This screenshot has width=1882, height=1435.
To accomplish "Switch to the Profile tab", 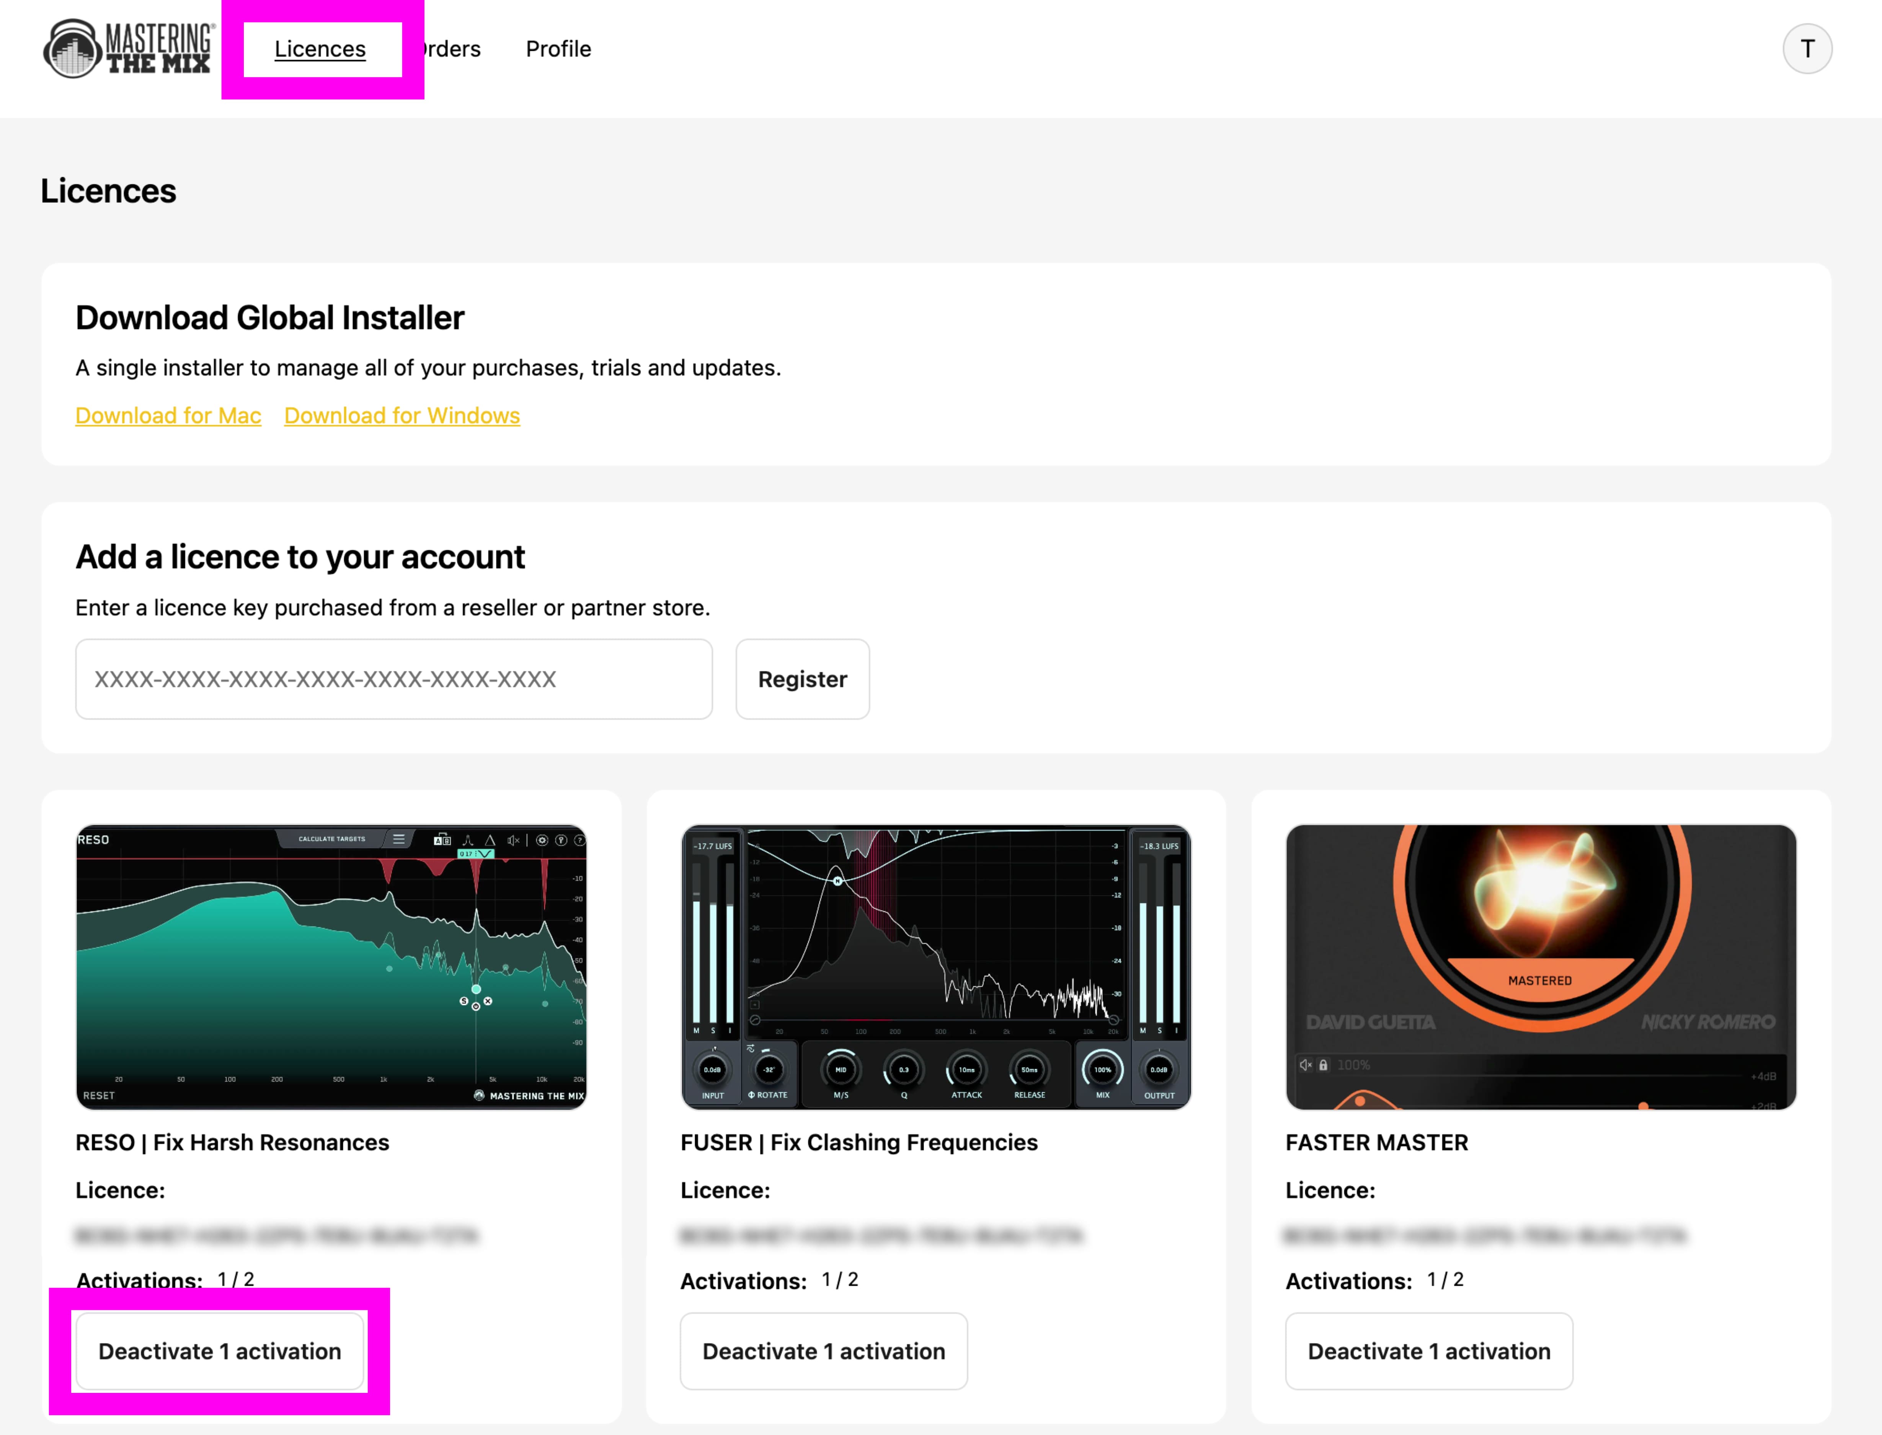I will [x=558, y=49].
